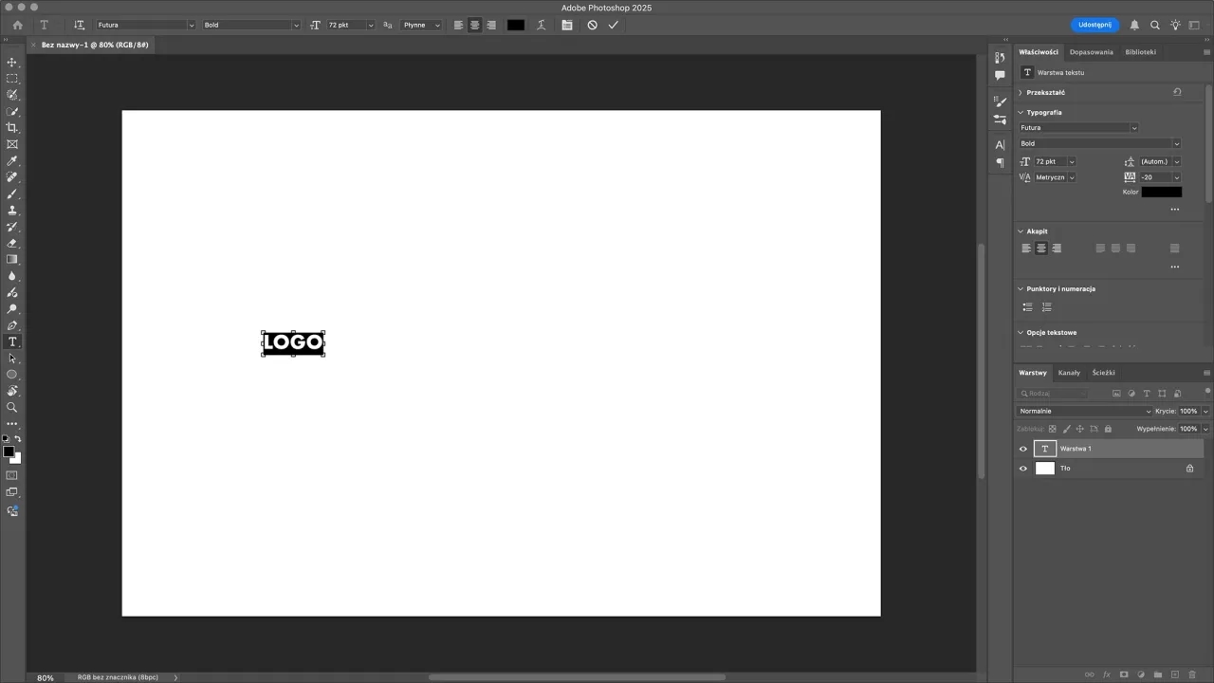Toggle center text alignment
The width and height of the screenshot is (1214, 683).
[x=1040, y=248]
